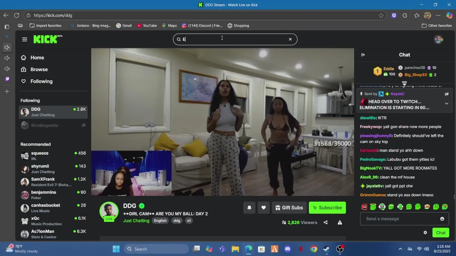
Task: Select offline channel RichBaguetts
Action: pyautogui.click(x=53, y=125)
